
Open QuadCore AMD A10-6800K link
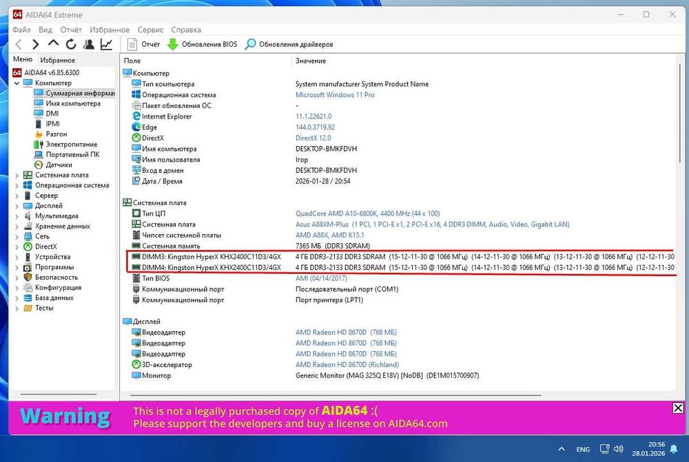(x=367, y=213)
